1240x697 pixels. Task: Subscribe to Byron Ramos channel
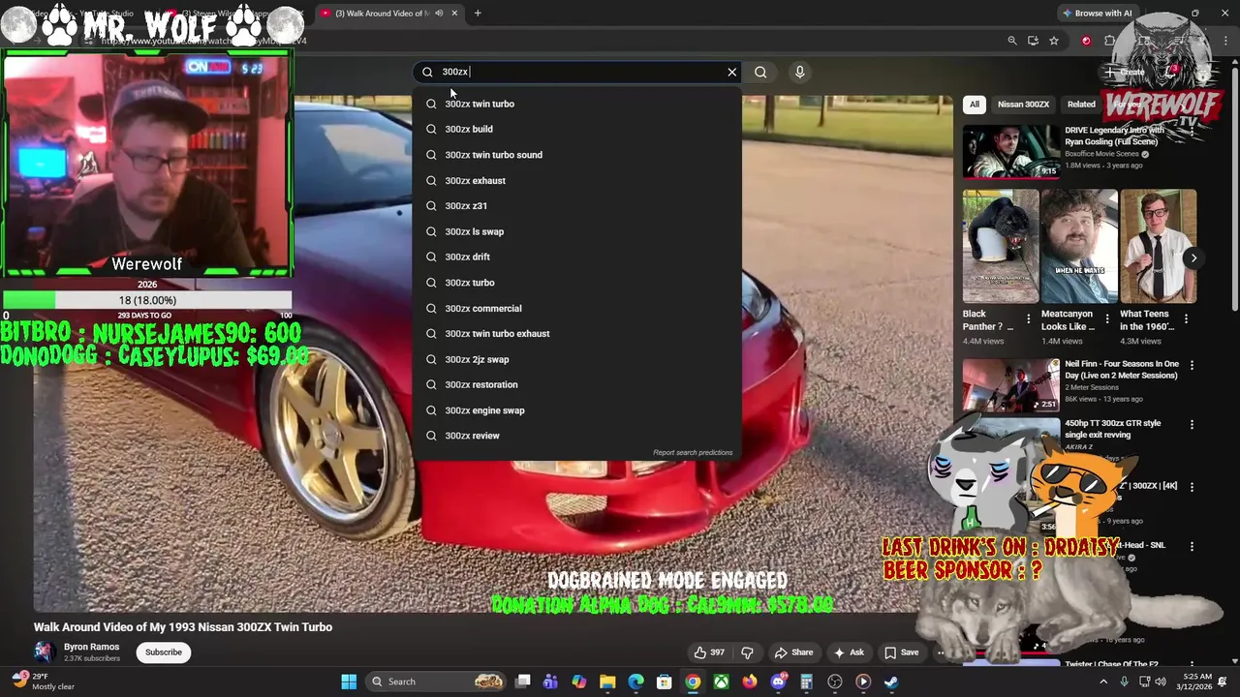pos(164,652)
